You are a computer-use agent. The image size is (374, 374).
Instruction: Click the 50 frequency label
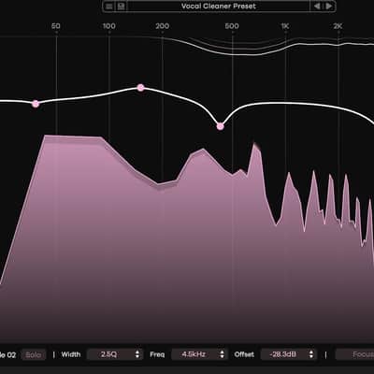[x=56, y=26]
